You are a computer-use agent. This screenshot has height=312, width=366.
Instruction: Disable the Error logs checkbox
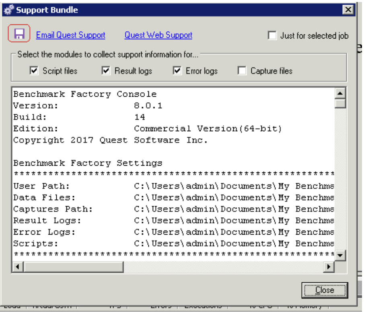[177, 71]
